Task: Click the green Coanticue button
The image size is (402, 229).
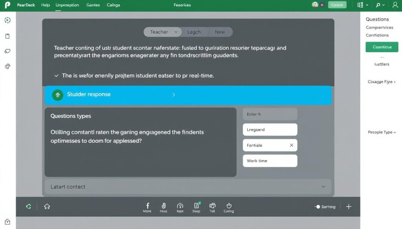Action: (x=382, y=47)
